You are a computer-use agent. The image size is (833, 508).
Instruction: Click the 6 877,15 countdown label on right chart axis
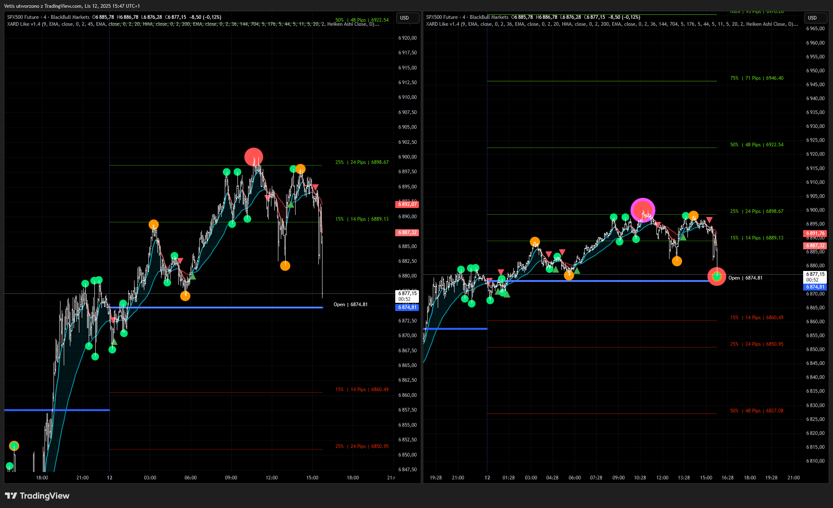815,277
